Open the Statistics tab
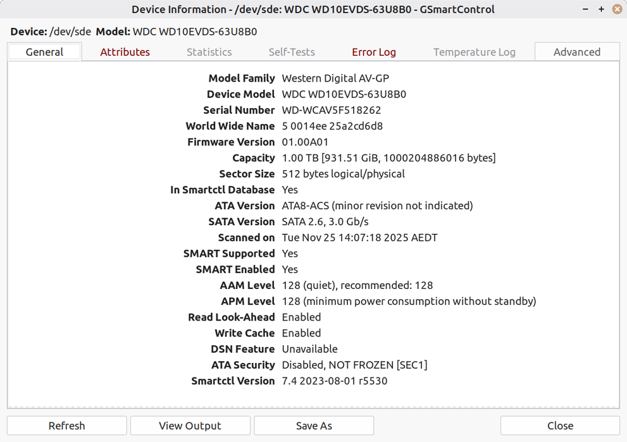The image size is (627, 442). point(209,52)
